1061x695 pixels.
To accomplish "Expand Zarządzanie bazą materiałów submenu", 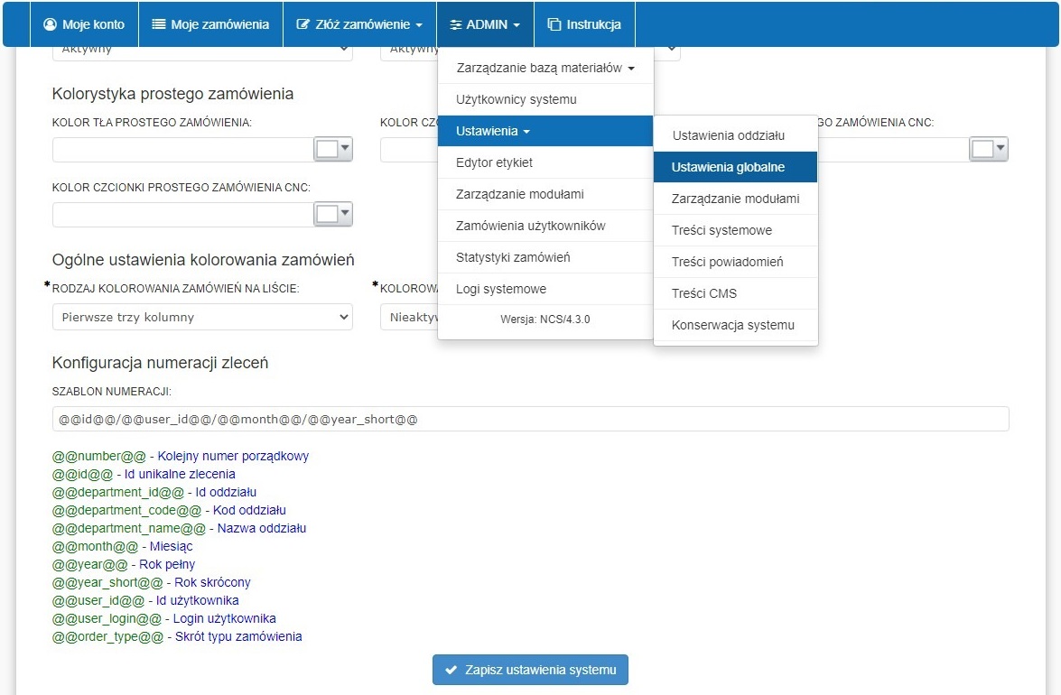I will point(544,68).
